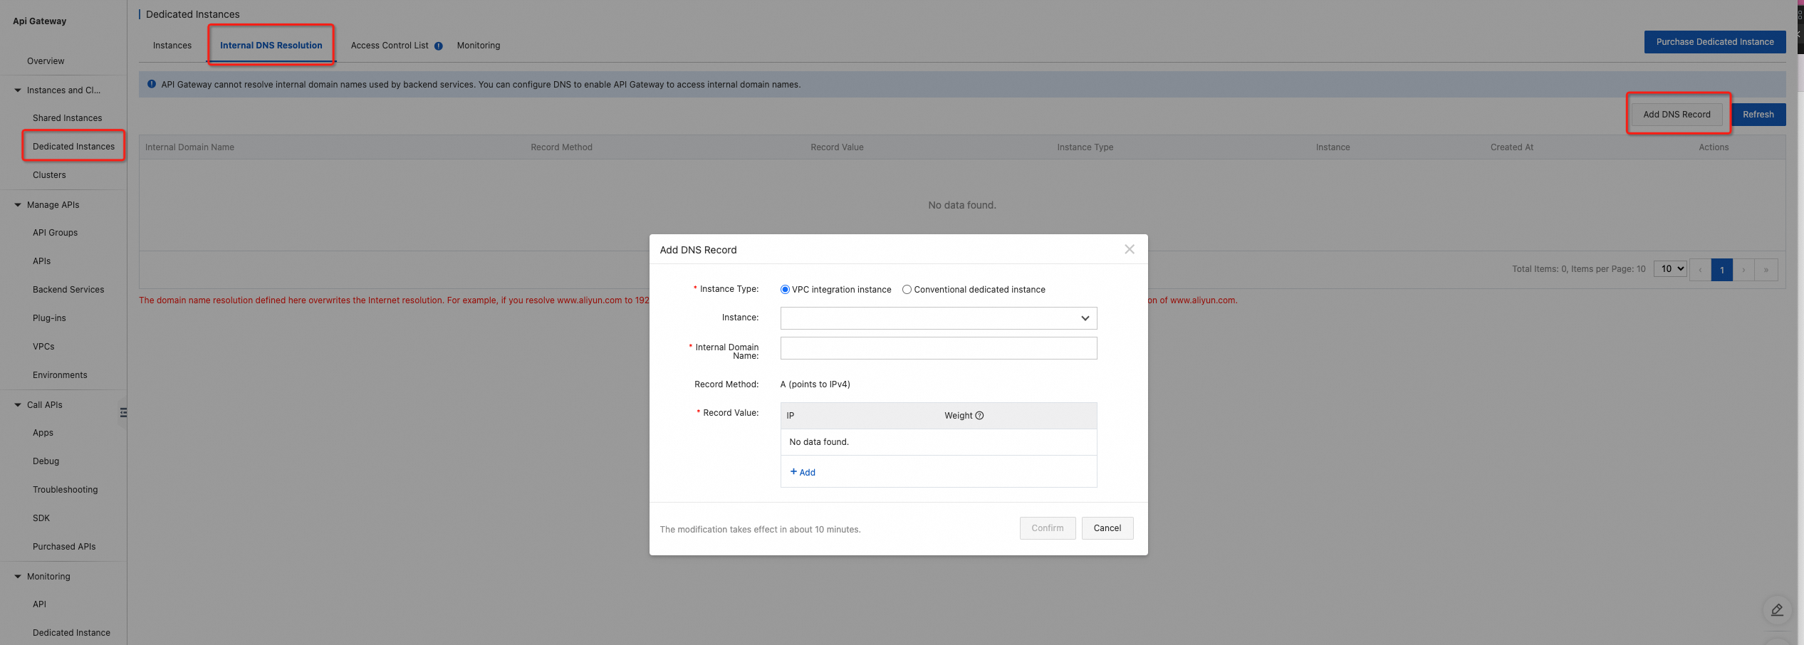
Task: Select the Internal DNS Resolution tab
Action: click(271, 46)
